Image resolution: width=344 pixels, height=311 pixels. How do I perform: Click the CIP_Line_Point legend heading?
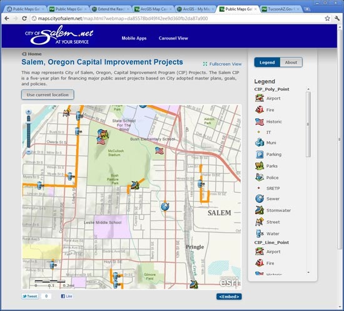pyautogui.click(x=271, y=242)
